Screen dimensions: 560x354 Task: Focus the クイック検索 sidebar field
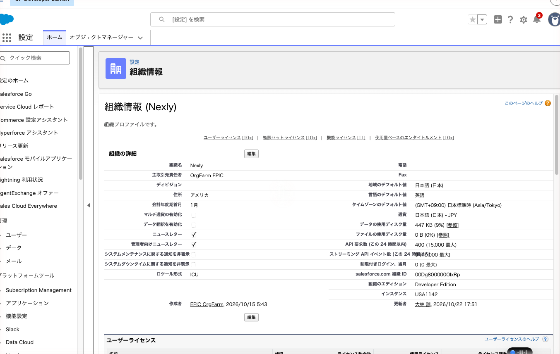(x=35, y=58)
